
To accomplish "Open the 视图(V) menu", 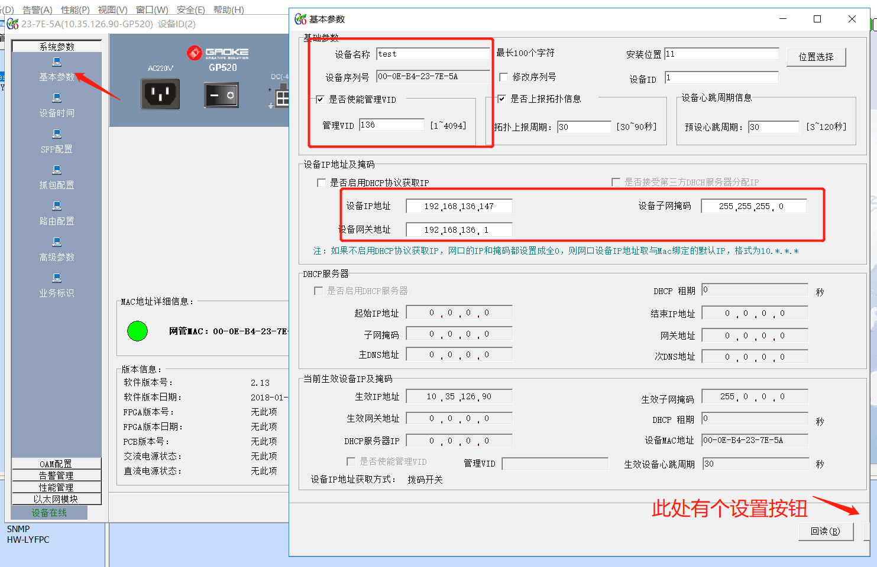I will point(112,9).
